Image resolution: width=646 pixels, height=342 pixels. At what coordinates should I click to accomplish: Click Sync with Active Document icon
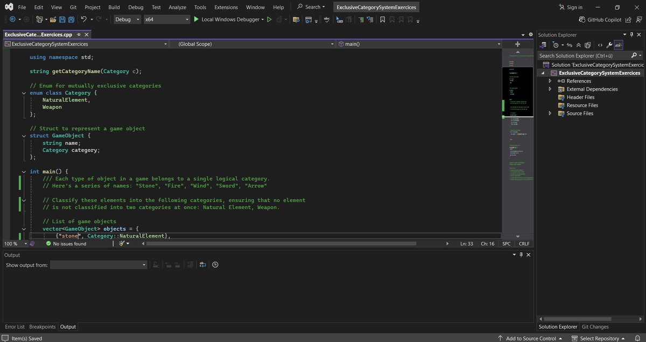pos(569,45)
